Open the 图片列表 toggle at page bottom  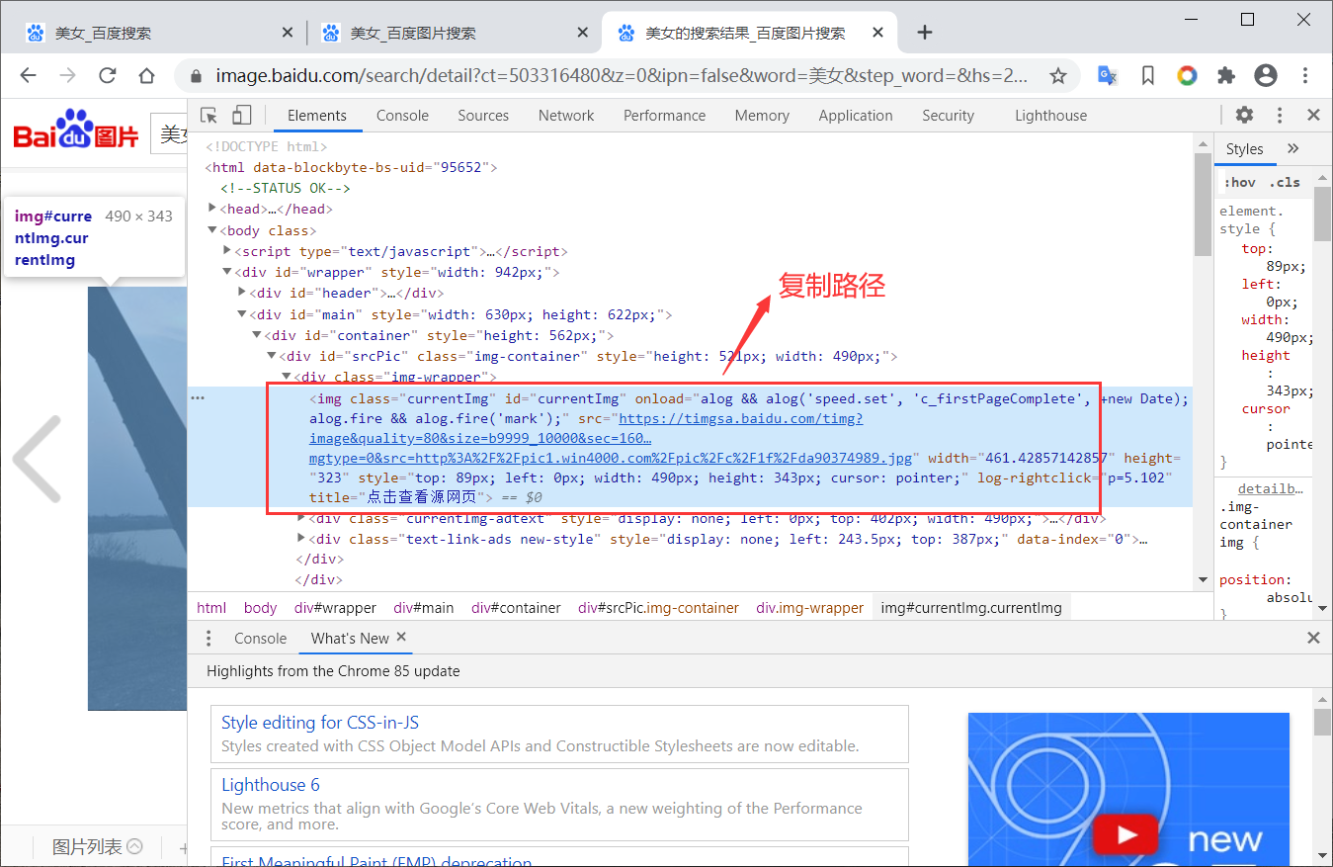97,846
